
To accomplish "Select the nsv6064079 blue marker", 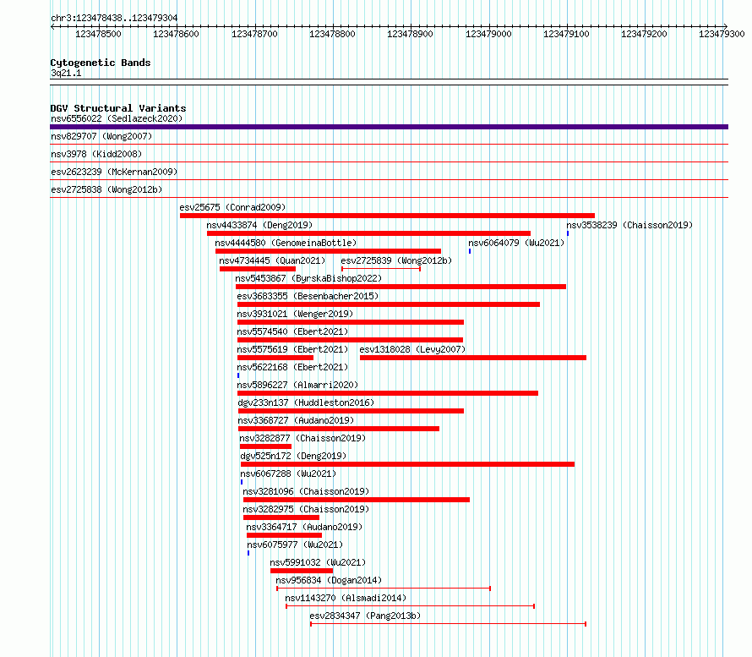I will [x=470, y=251].
